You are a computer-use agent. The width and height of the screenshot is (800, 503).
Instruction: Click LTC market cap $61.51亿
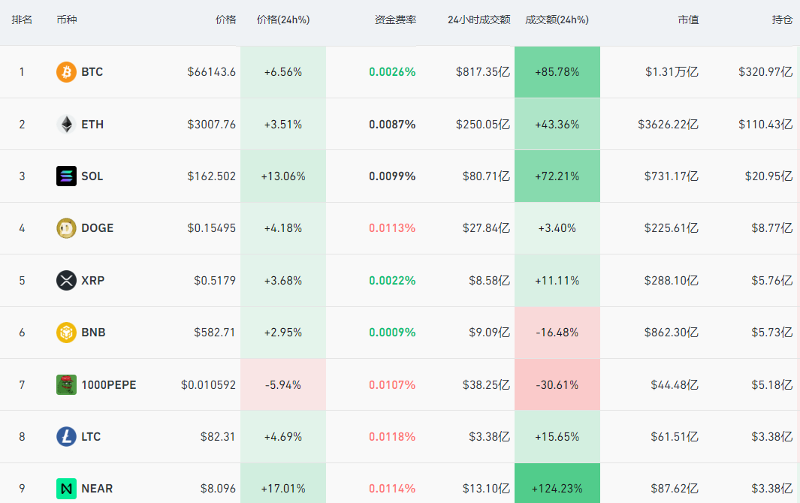click(675, 437)
